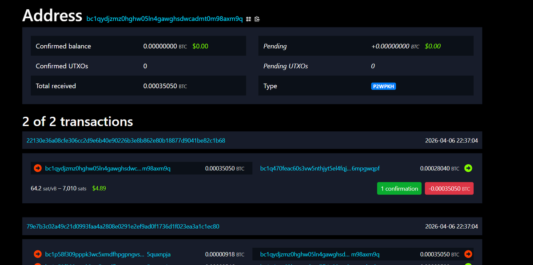Select Confirmed balance value 0.00000000 BTC
Screen dimensions: 533x265
(165, 46)
